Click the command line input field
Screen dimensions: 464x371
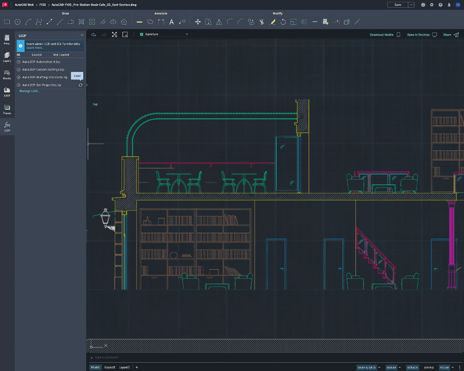click(275, 358)
